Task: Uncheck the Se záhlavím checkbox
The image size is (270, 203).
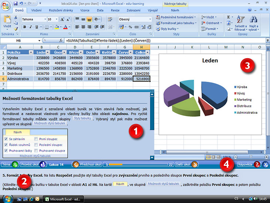Action: click(x=6, y=139)
